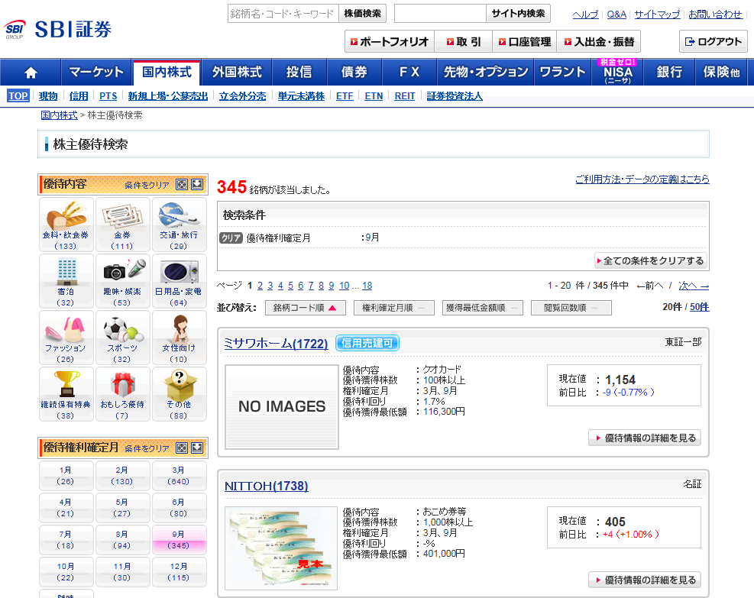Collapse the 優待権利確定月 panel with down-arrow icon

(197, 448)
